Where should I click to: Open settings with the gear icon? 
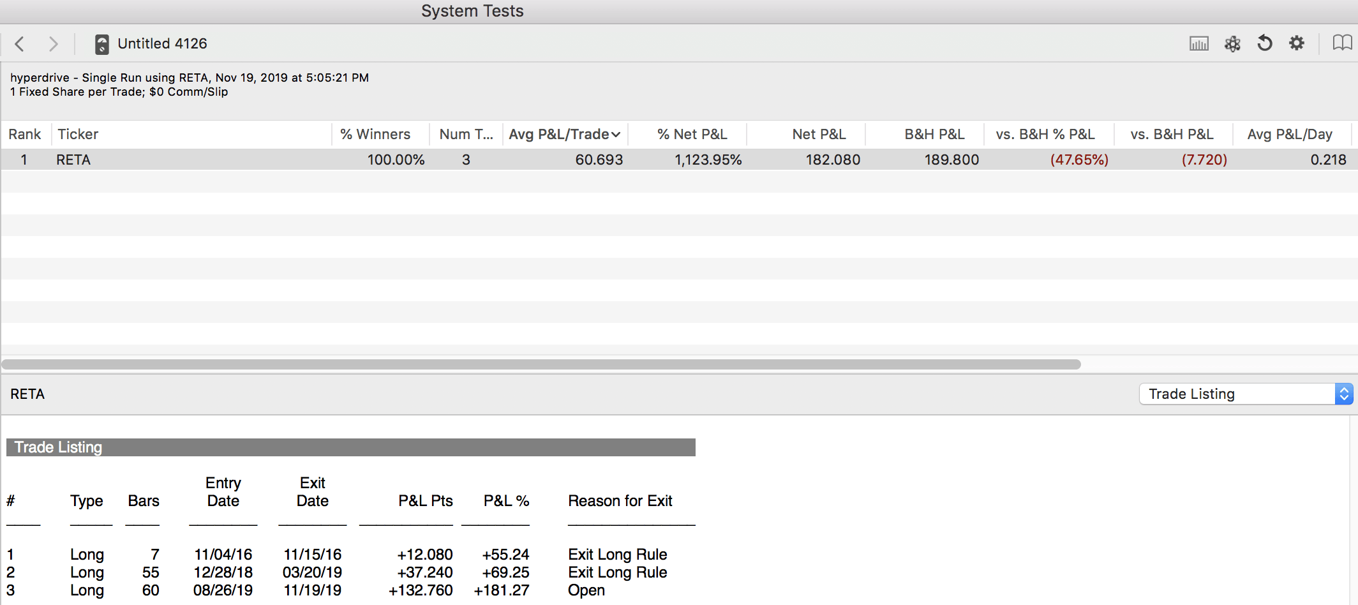(x=1296, y=43)
